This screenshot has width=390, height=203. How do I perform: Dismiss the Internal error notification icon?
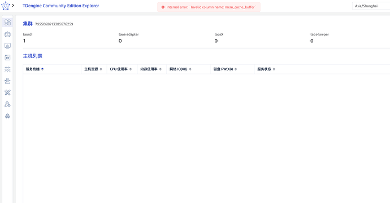(x=163, y=7)
